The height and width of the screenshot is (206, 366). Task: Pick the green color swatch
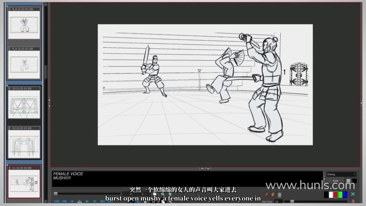[x=340, y=195]
